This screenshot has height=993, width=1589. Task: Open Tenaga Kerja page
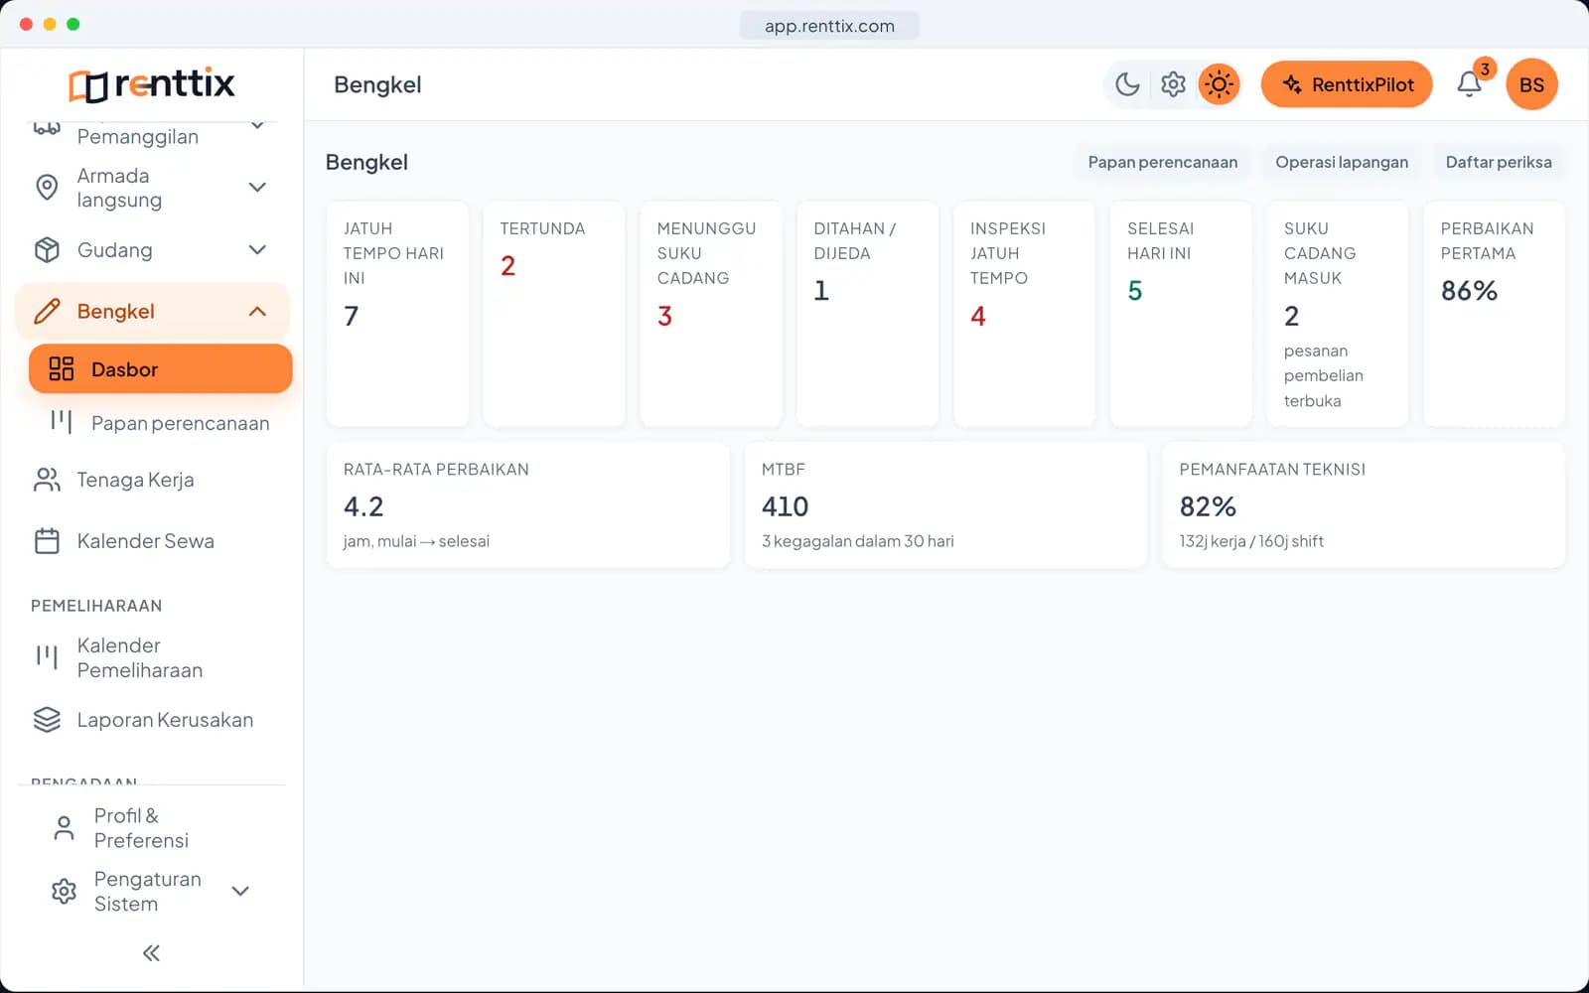point(136,481)
